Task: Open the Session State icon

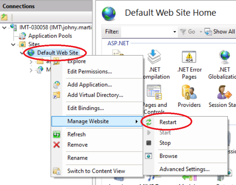Action: (224, 93)
